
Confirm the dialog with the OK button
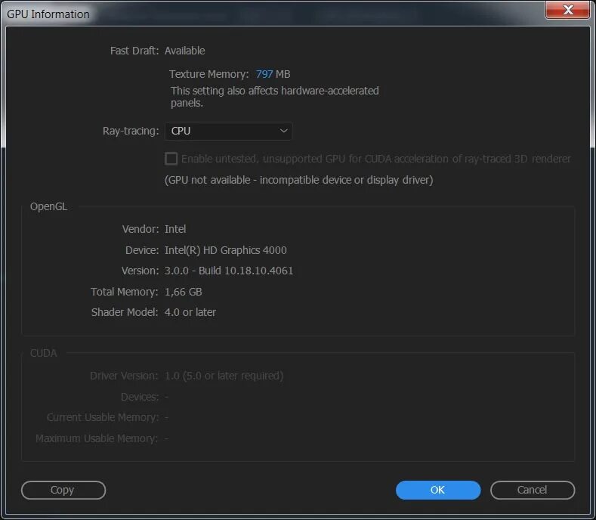click(x=438, y=490)
